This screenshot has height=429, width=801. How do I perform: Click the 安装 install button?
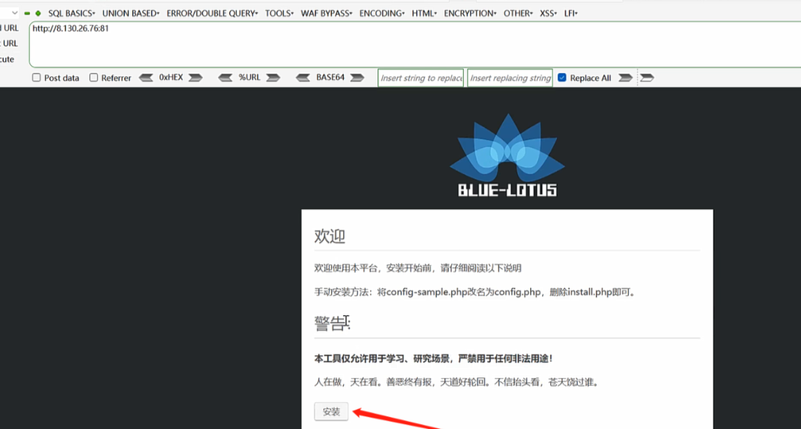click(x=331, y=412)
